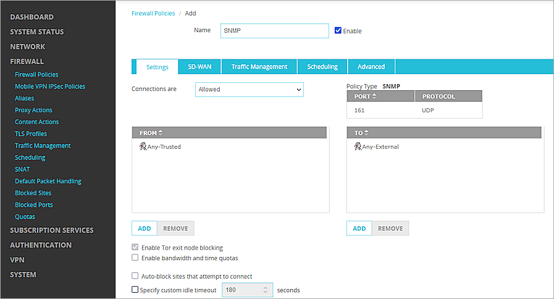The image size is (554, 299).
Task: Check Enable bandwidth and time quotas
Action: [x=135, y=258]
